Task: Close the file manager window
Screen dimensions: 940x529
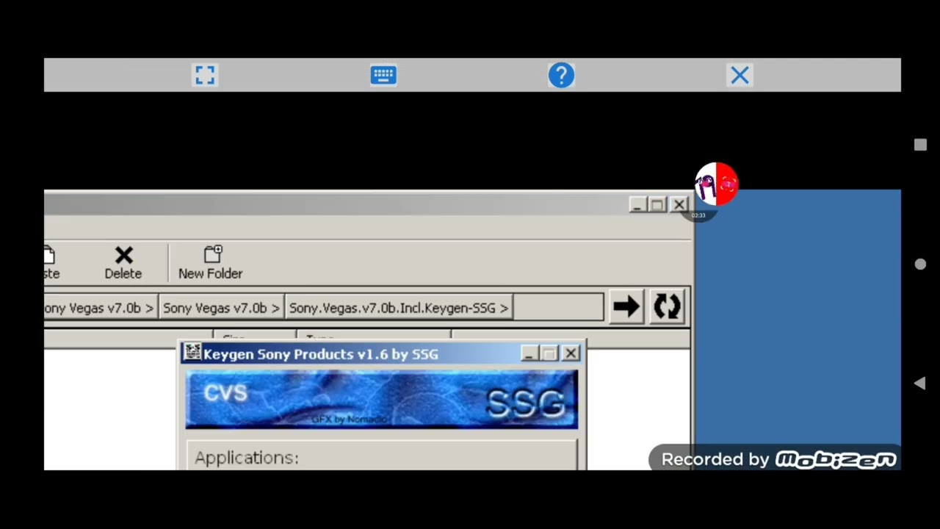Action: 679,204
